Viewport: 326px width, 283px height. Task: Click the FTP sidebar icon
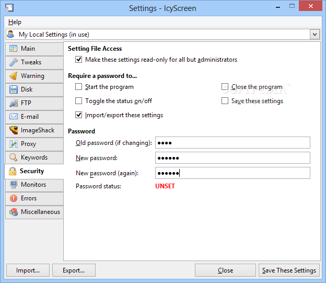coord(13,103)
